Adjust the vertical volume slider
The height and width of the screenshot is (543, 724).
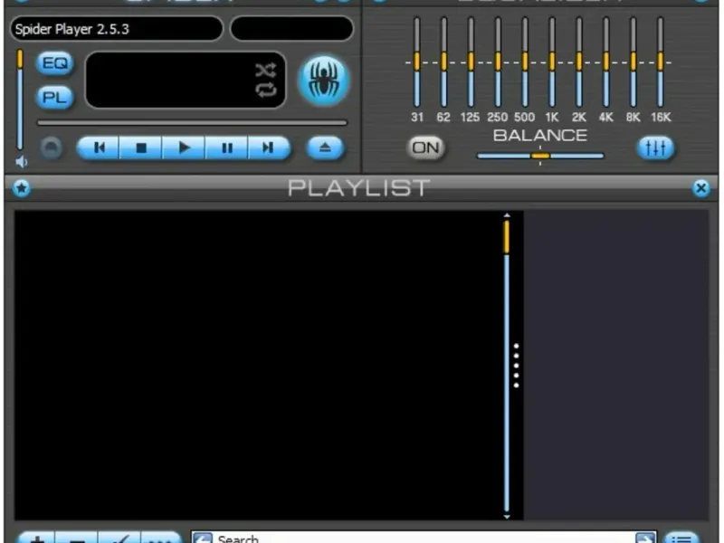(x=20, y=100)
